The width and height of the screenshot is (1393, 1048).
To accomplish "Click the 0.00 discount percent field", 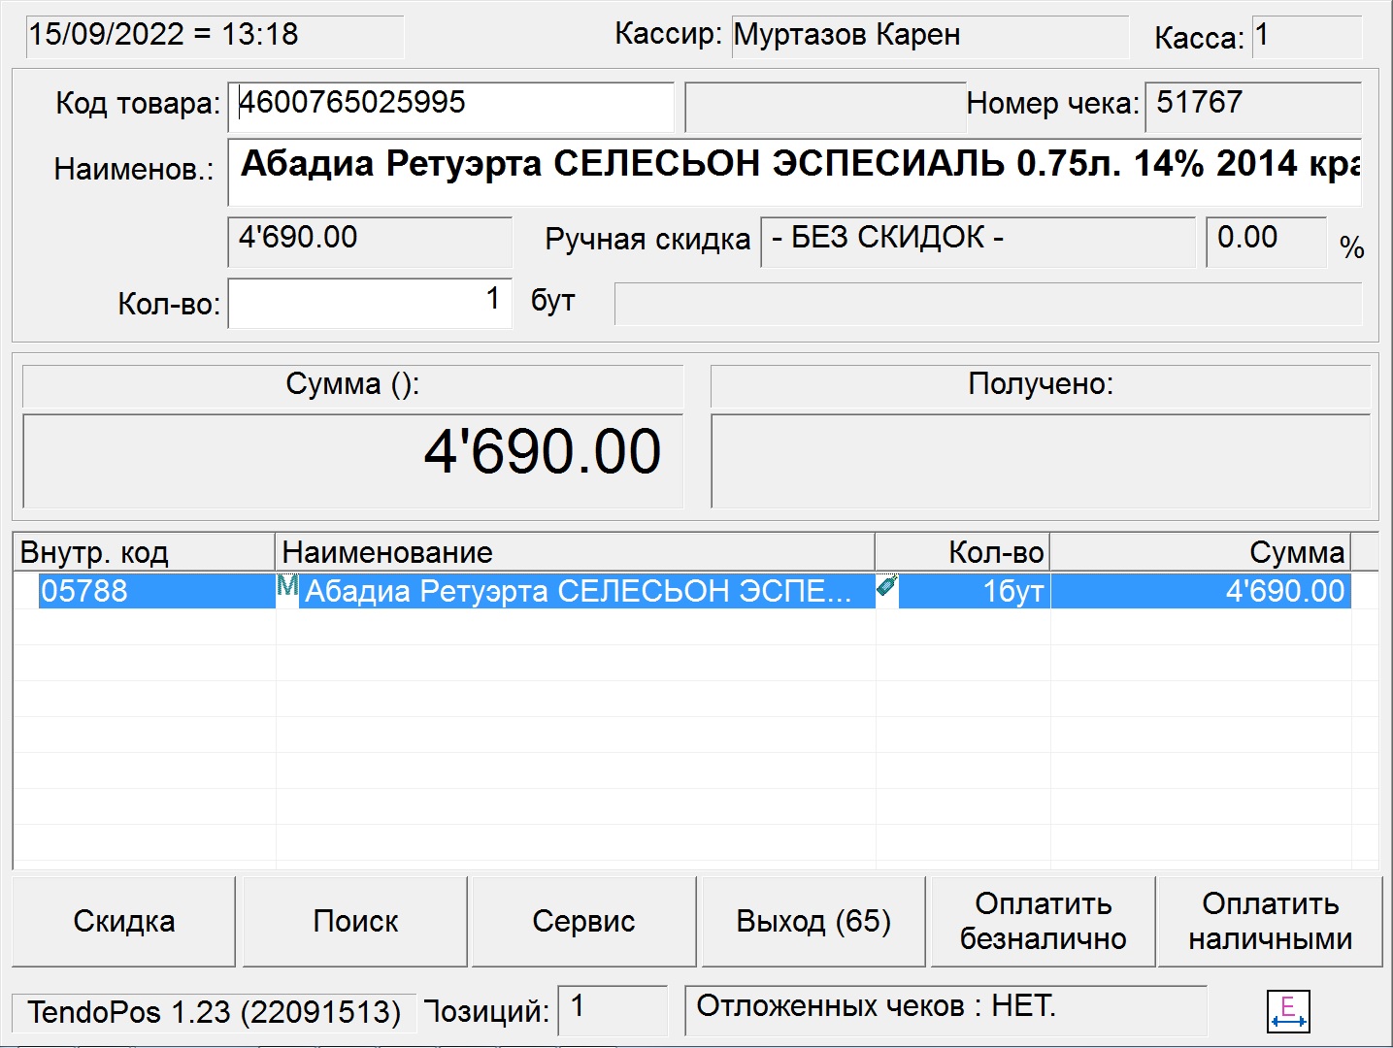I will pos(1266,242).
